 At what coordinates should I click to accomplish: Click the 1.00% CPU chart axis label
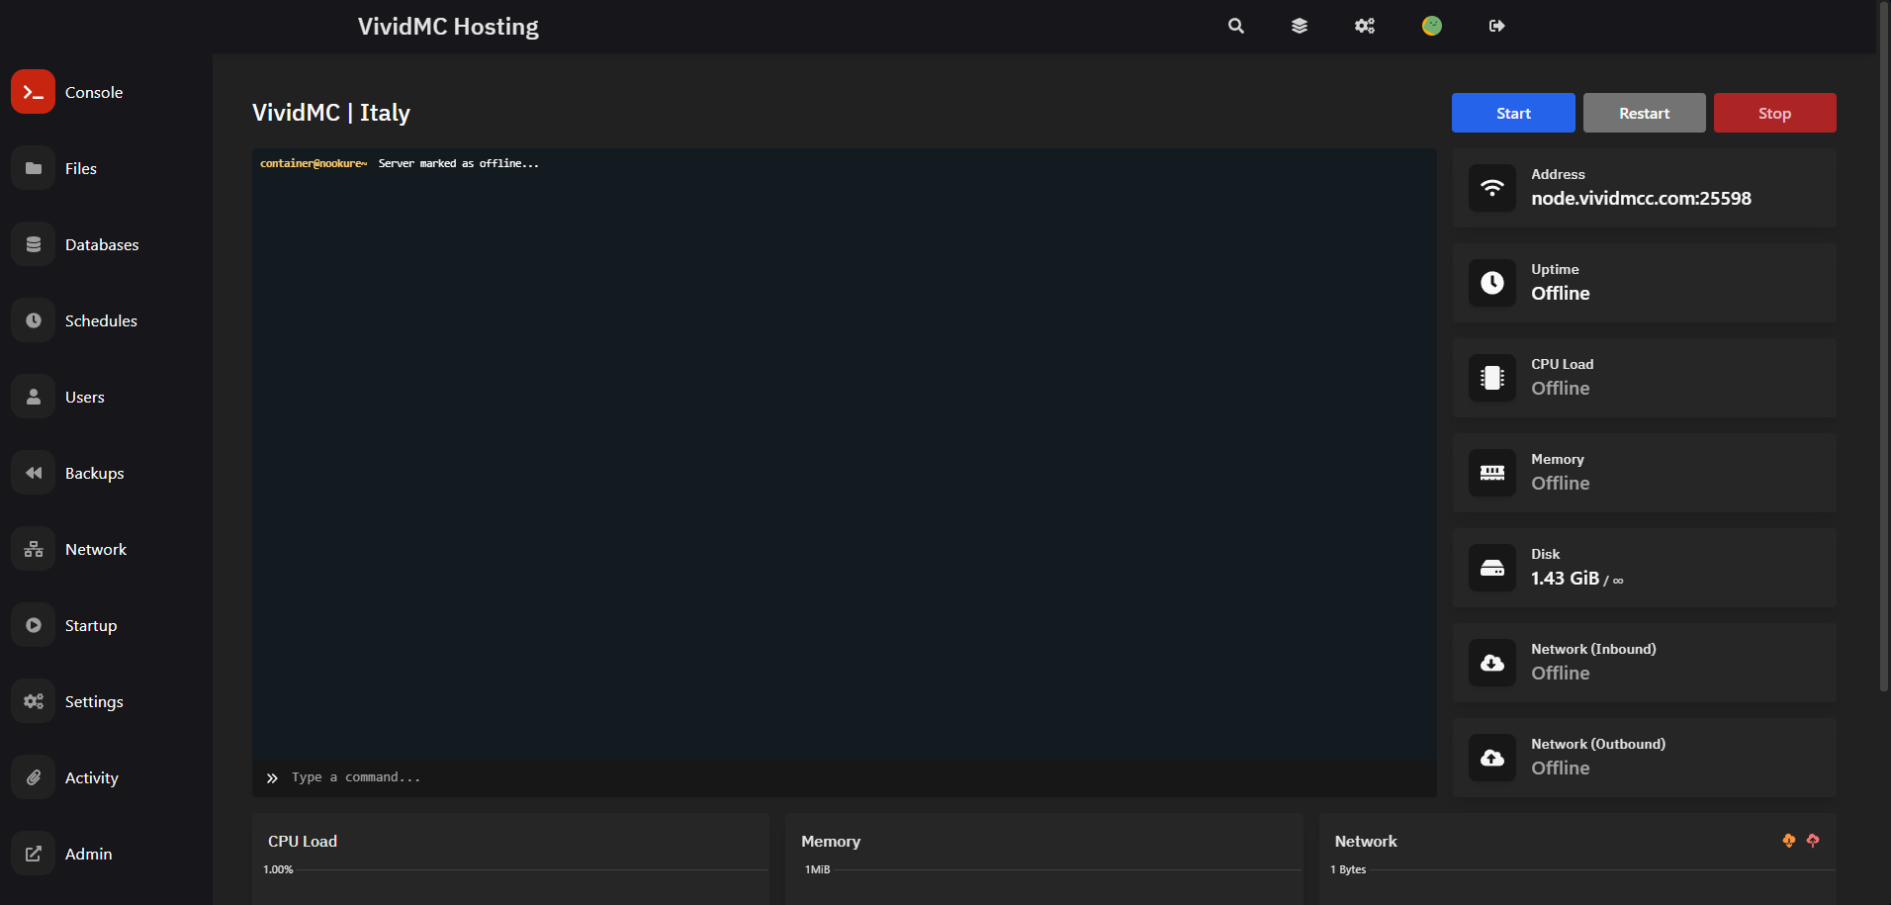[278, 869]
